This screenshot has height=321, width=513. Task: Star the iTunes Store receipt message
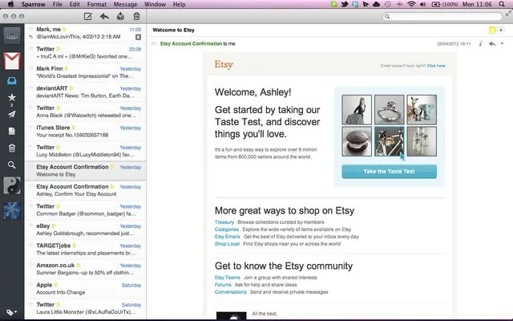[x=31, y=128]
